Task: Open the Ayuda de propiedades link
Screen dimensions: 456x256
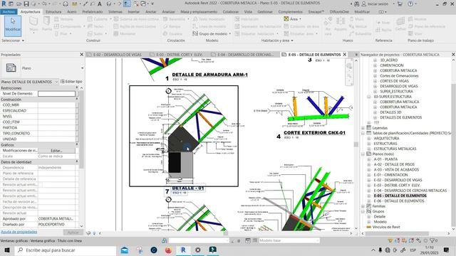Action: click(19, 232)
